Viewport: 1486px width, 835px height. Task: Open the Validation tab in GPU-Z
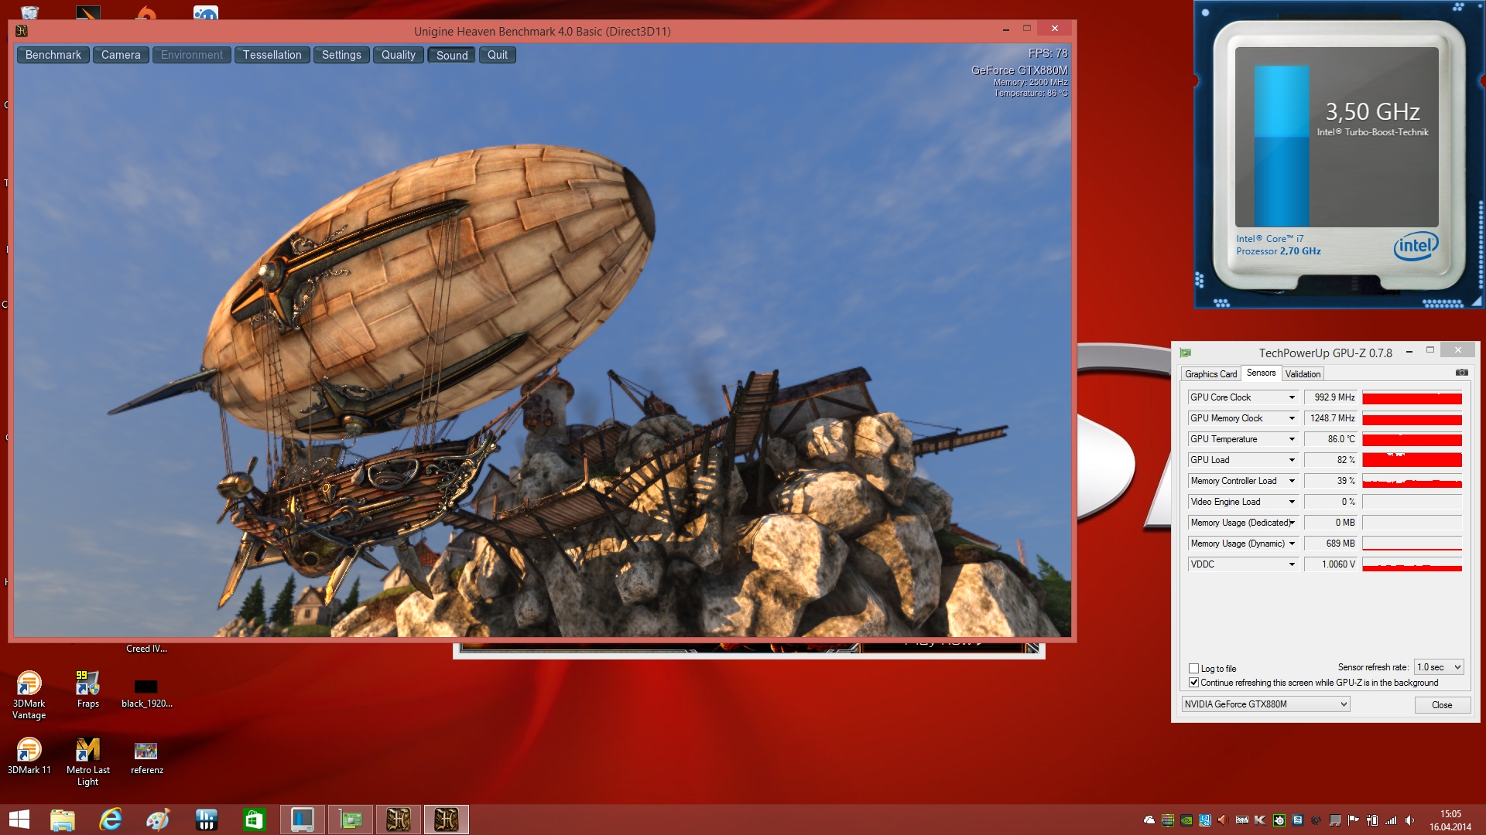click(x=1303, y=374)
